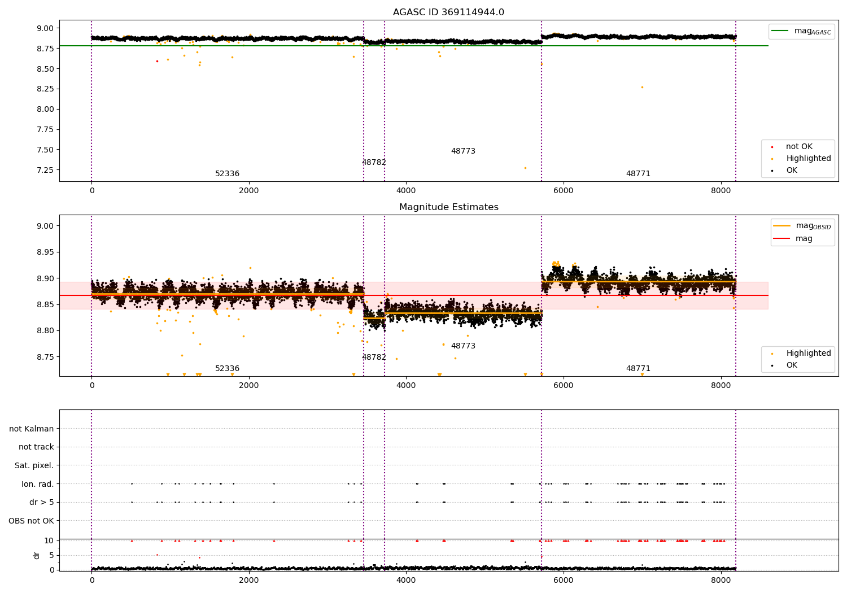
Task: Click obsid label 52336 in top plot
Action: 227,174
